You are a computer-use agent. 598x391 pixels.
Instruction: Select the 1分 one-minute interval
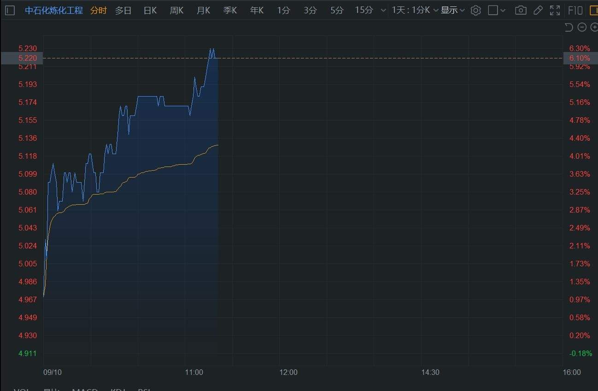pos(284,10)
